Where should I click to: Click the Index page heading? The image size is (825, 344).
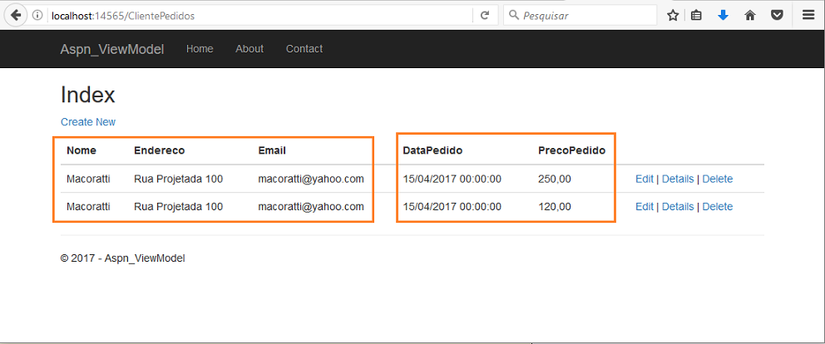pos(88,96)
